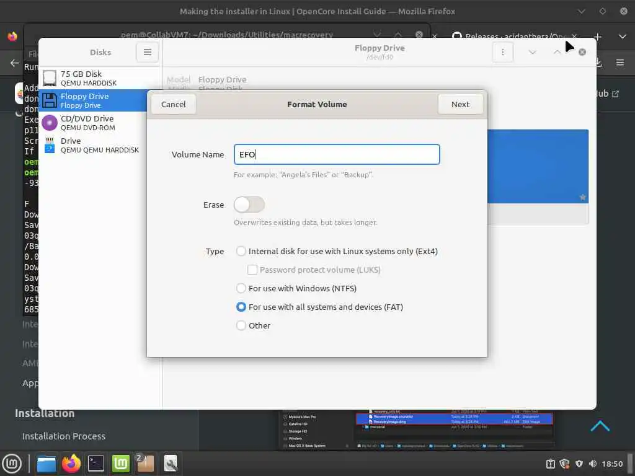Launch Firefox from the taskbar
This screenshot has width=635, height=476.
[71, 464]
